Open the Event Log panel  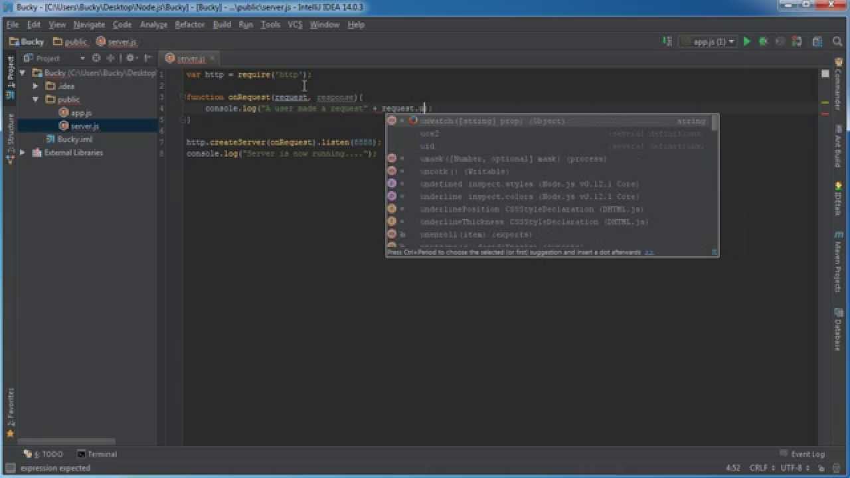(x=802, y=454)
